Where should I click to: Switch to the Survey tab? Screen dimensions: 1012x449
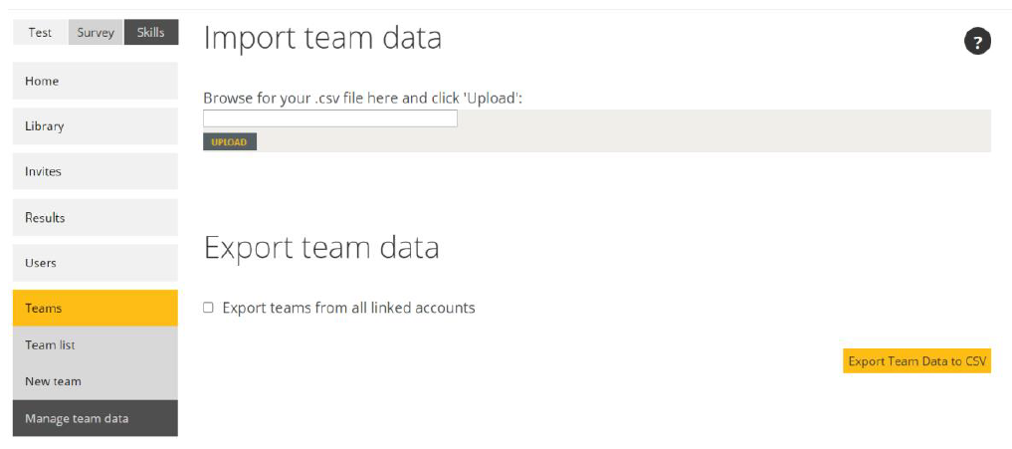(x=96, y=32)
